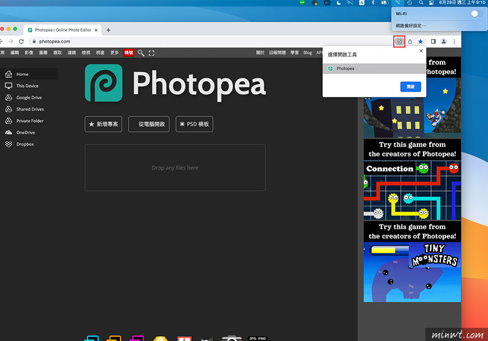Image resolution: width=488 pixels, height=341 pixels.
Task: Open a new browser tab with plus
Action: click(109, 30)
